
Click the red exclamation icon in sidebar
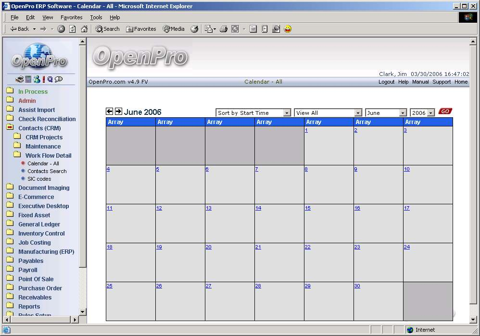coord(43,79)
